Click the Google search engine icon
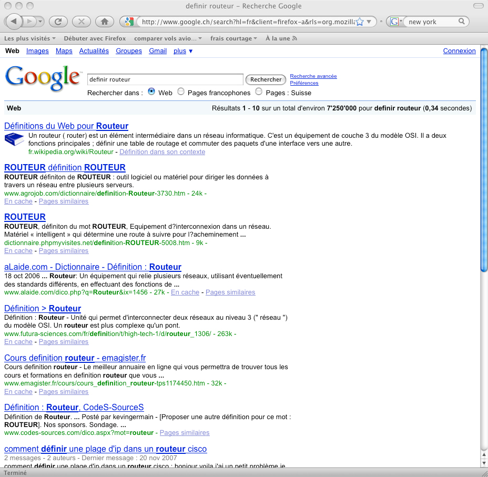488x477 pixels. 394,22
